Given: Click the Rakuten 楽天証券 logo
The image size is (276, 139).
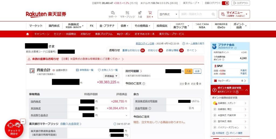Looking at the screenshot, I should coord(46,14).
